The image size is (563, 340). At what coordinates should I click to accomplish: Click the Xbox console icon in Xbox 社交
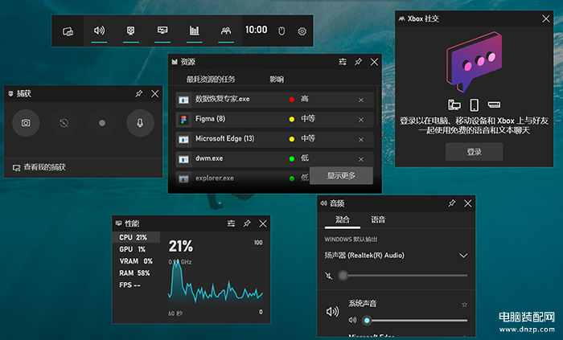pyautogui.click(x=494, y=104)
